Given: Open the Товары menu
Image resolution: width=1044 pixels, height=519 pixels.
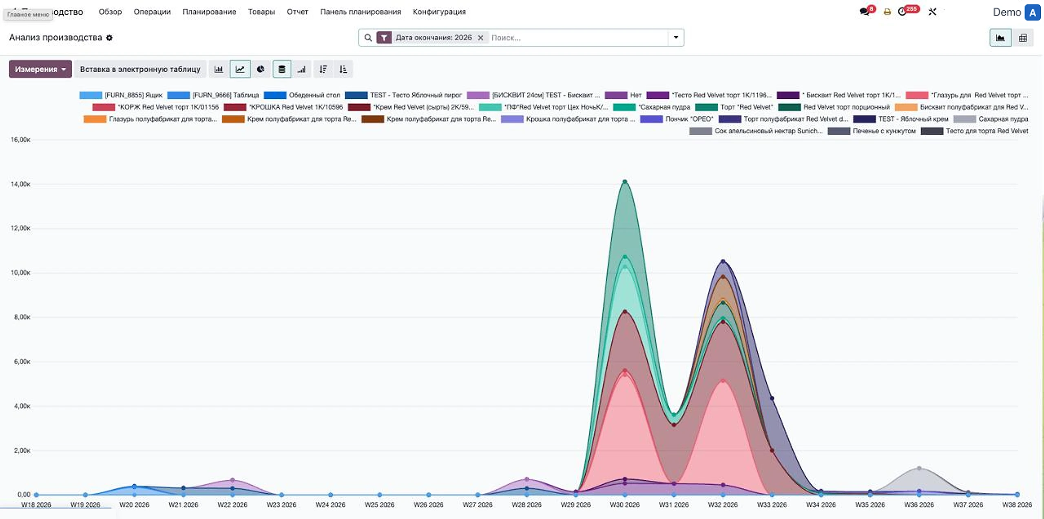Looking at the screenshot, I should [261, 12].
